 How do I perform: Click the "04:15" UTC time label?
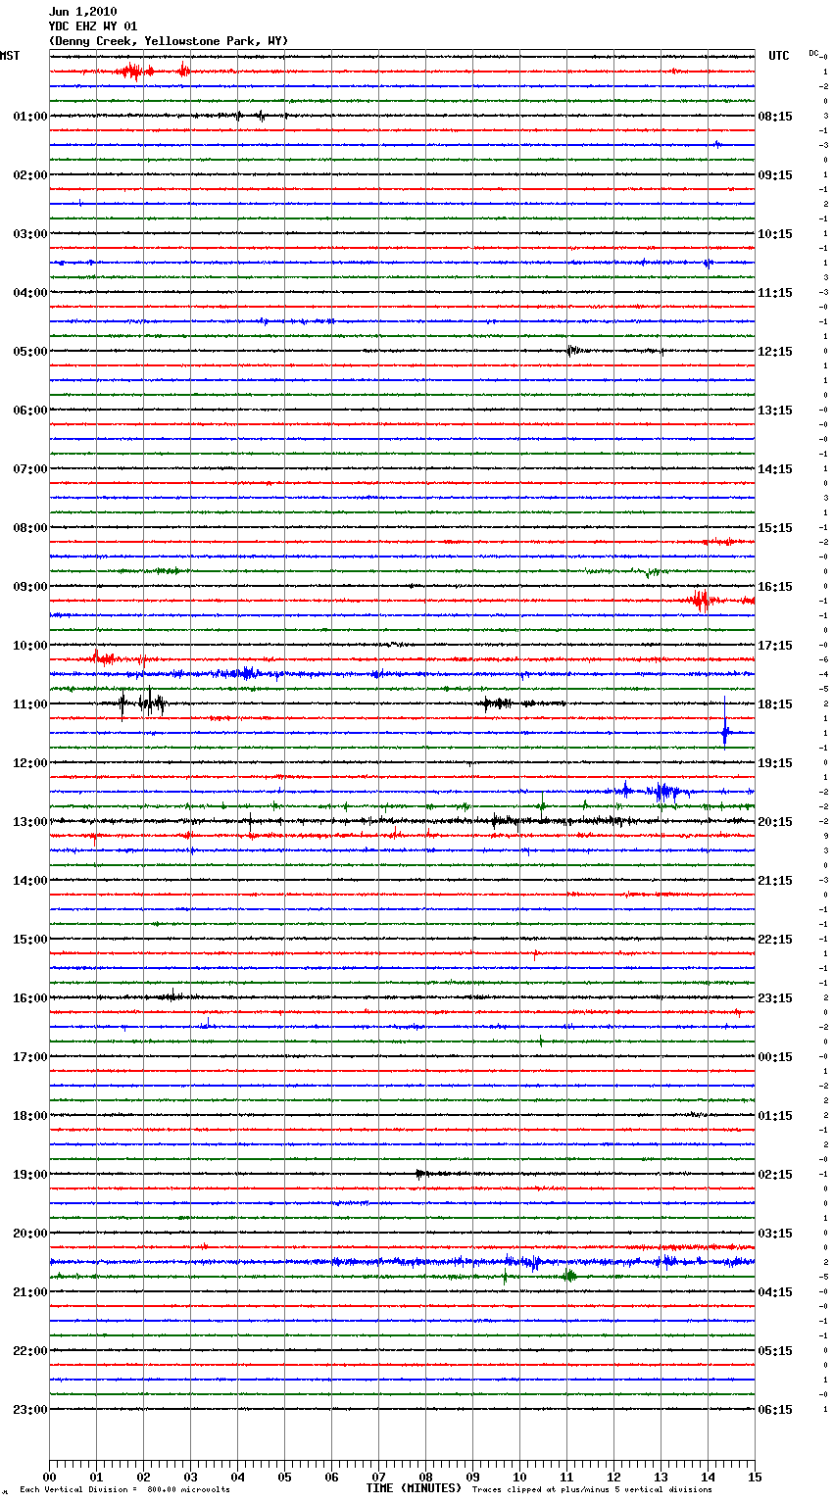pos(775,1292)
